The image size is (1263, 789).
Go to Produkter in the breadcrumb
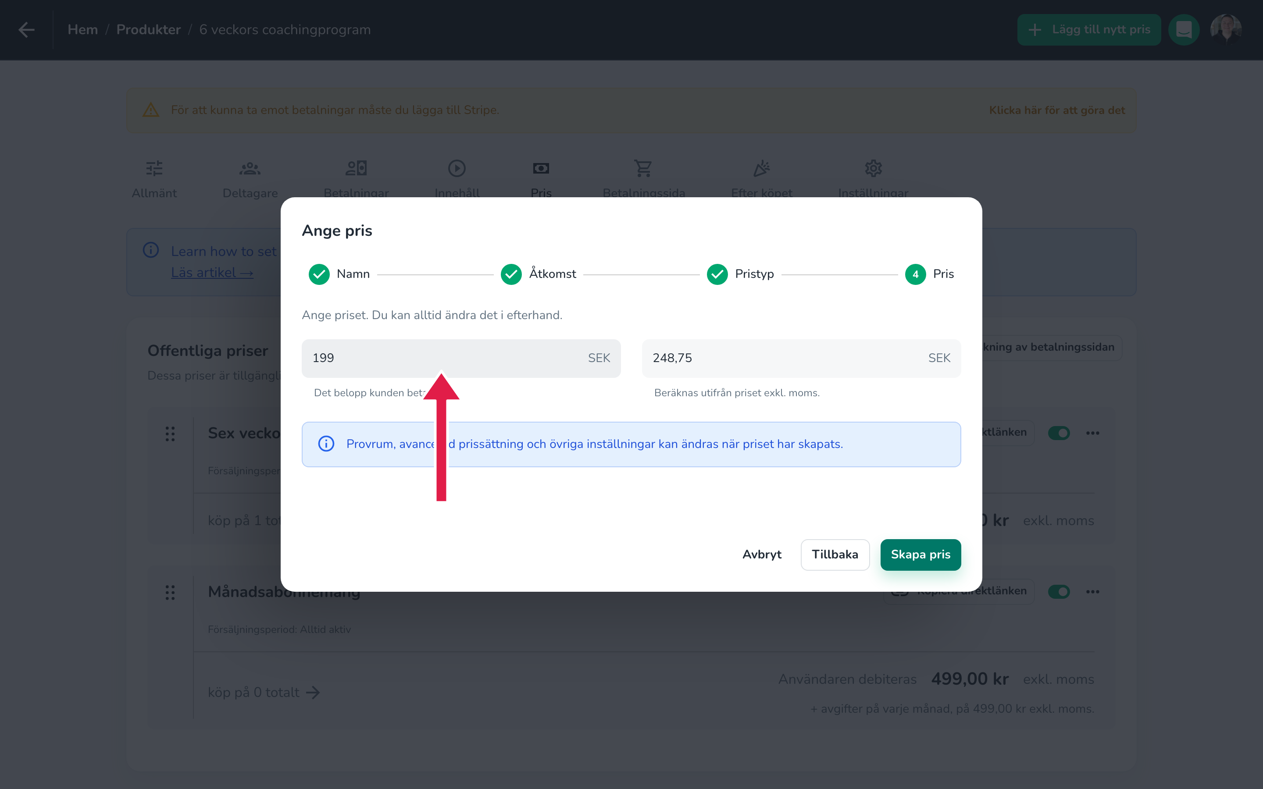coord(148,30)
